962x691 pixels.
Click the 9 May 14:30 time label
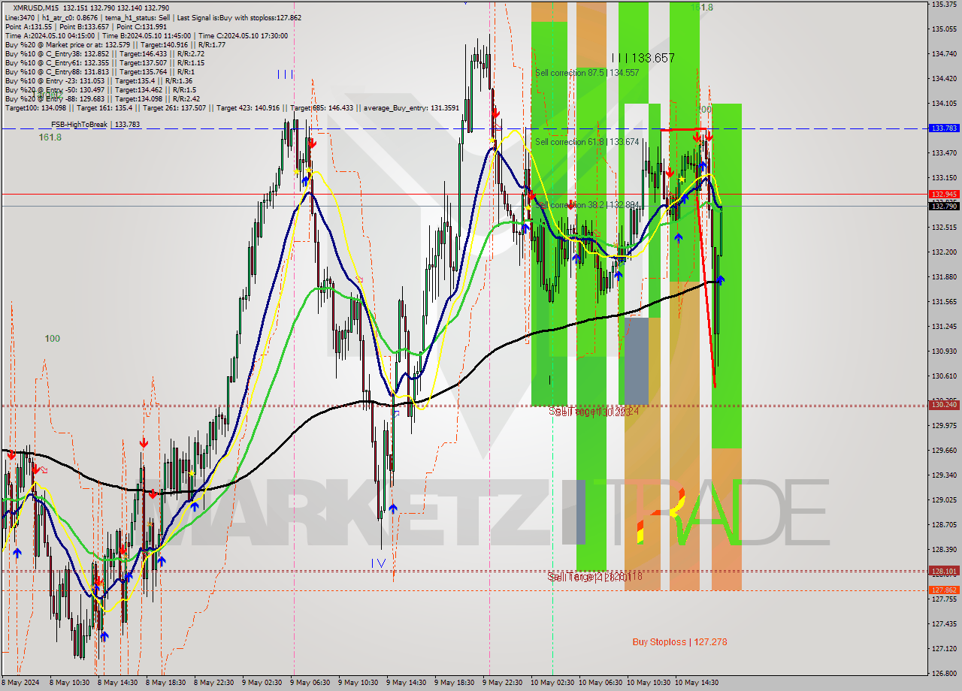coord(406,683)
